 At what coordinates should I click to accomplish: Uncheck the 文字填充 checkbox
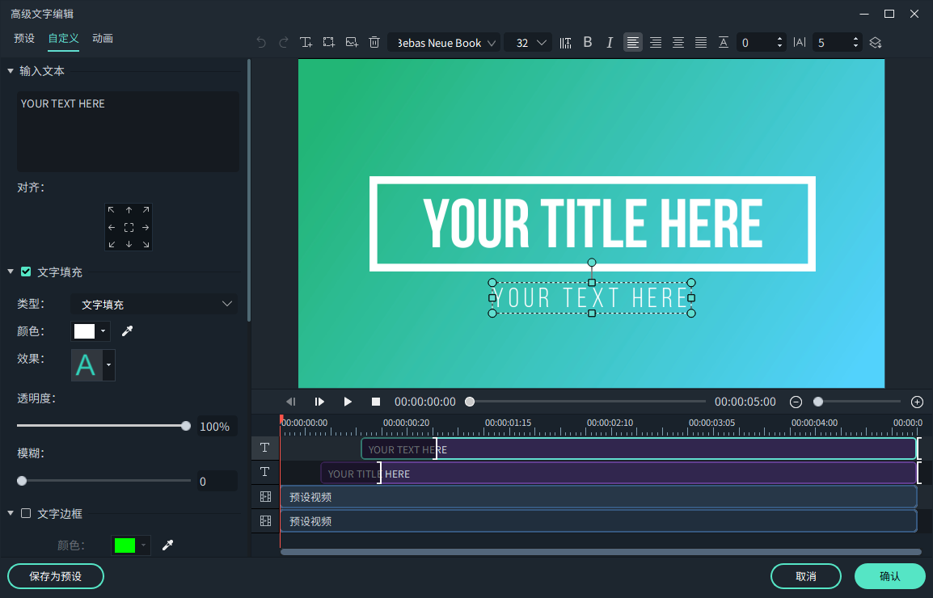click(26, 272)
